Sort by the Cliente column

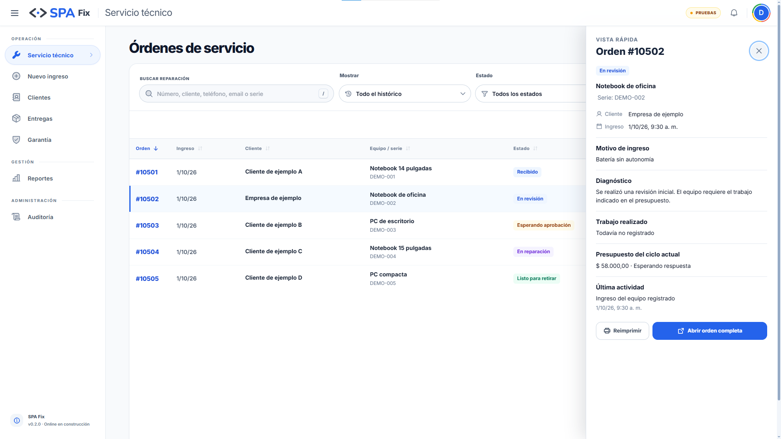(x=257, y=148)
